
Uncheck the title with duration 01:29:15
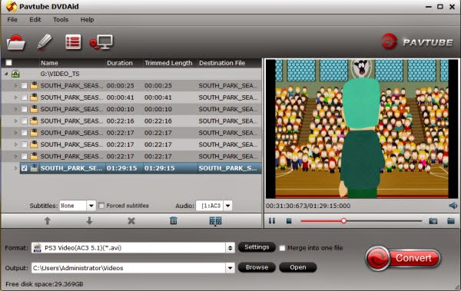24,168
